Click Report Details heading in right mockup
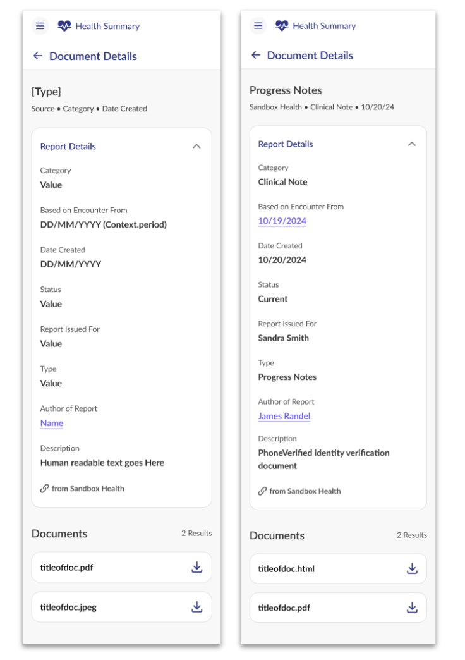 (286, 144)
